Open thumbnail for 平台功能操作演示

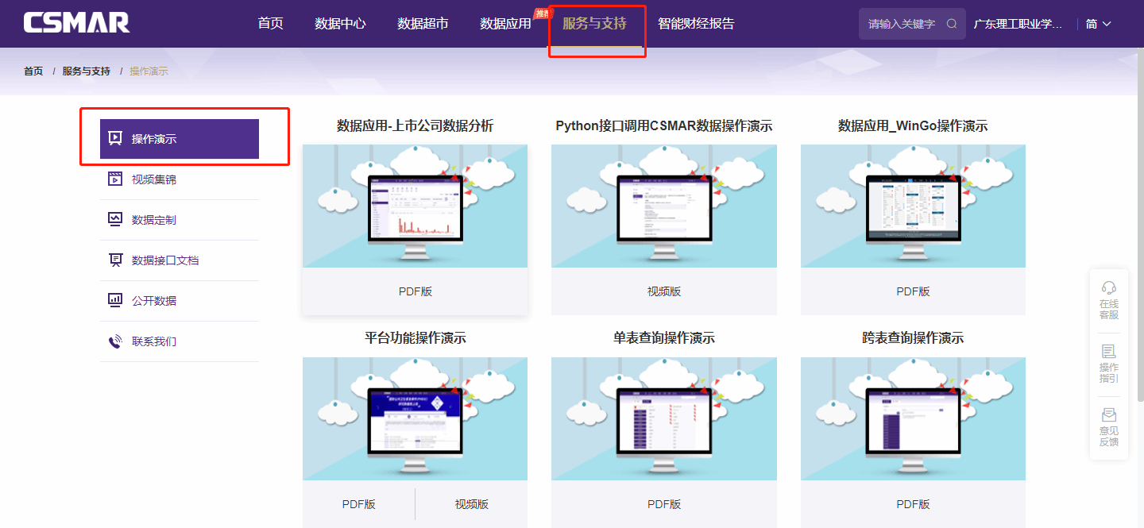click(x=415, y=418)
